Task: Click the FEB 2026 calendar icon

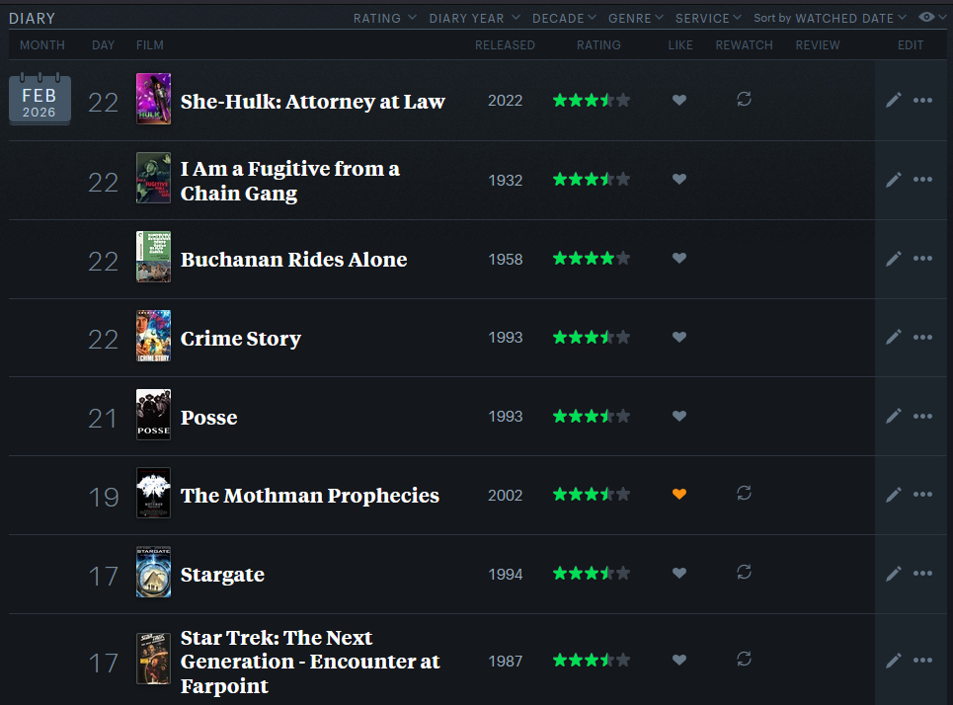Action: point(40,101)
